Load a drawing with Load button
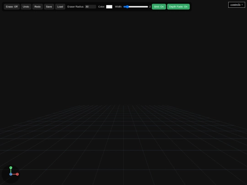The height and width of the screenshot is (185, 247). 60,7
